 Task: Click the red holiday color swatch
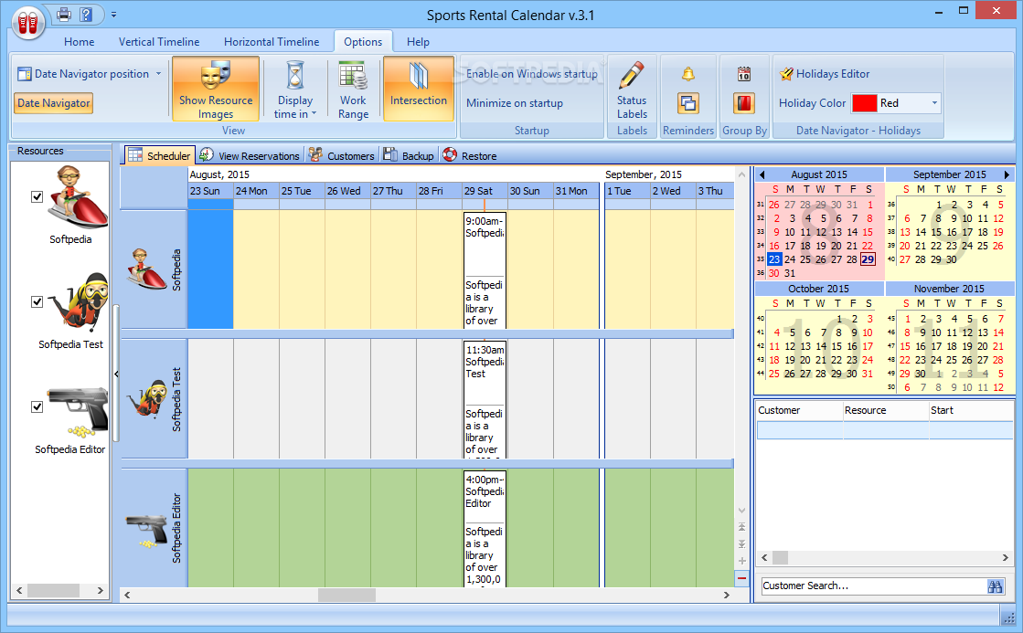(864, 103)
